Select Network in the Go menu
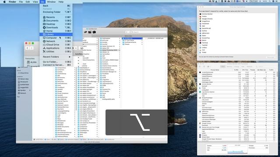280x157 pixels. tap(56, 41)
